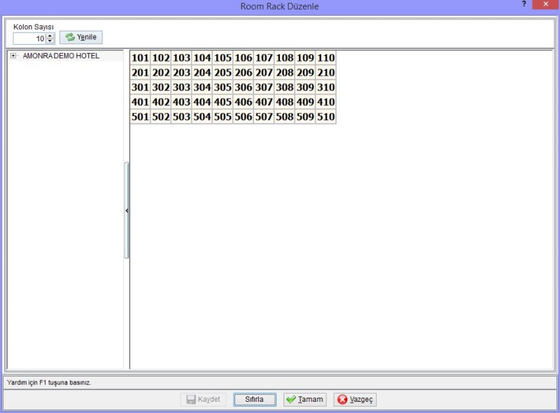This screenshot has height=413, width=560.
Task: Select room 407 cell
Action: tap(264, 101)
